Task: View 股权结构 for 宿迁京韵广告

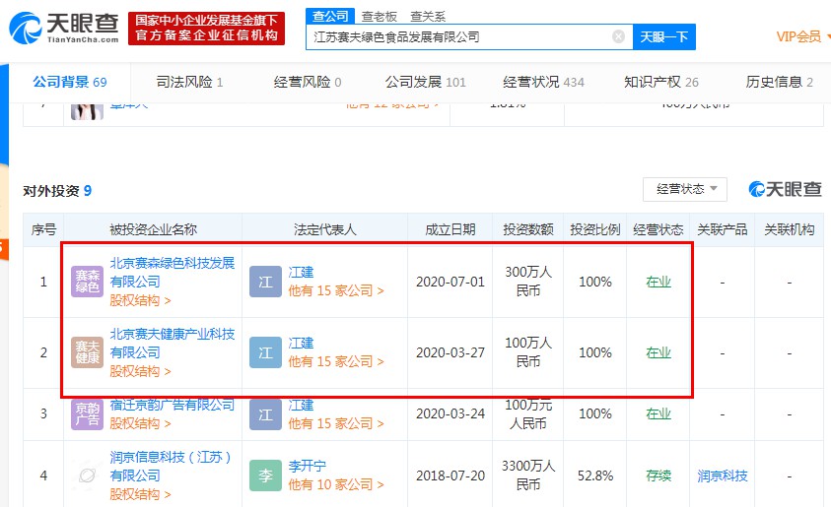Action: click(x=140, y=423)
